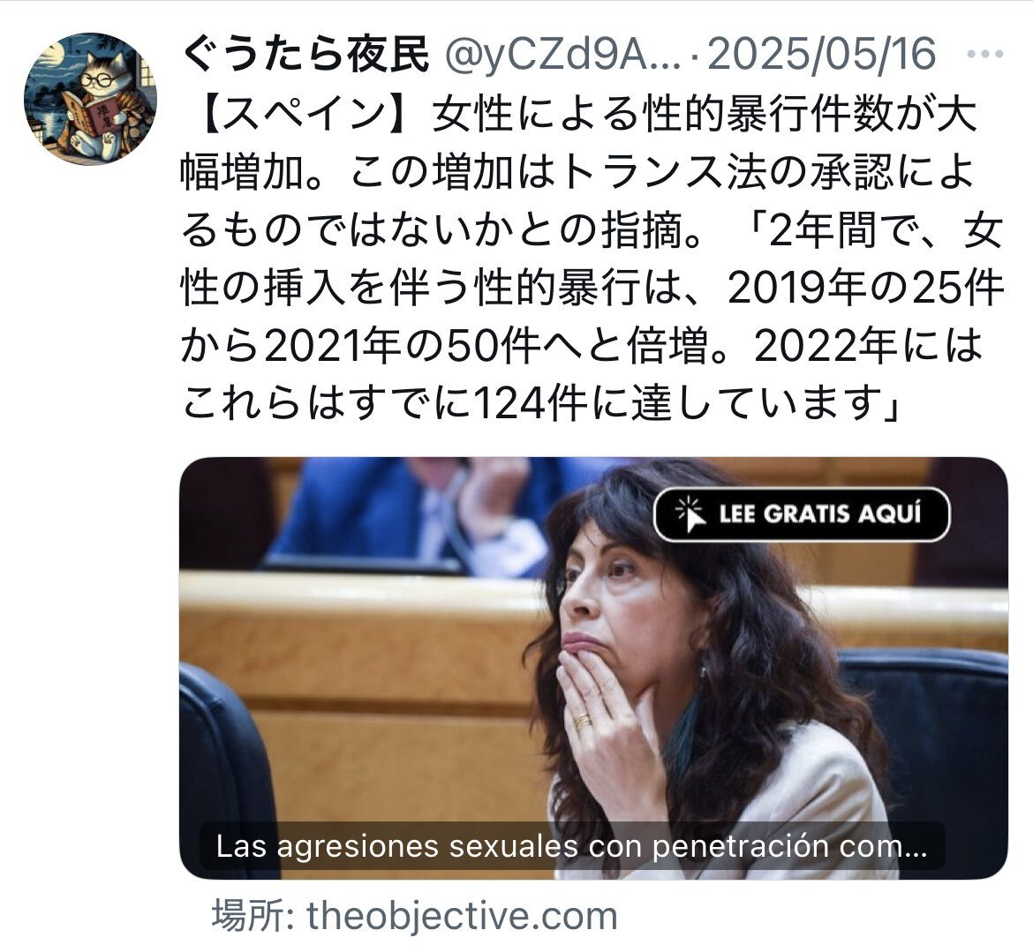Click the gold ring on the woman's hand
The width and height of the screenshot is (1033, 945).
pyautogui.click(x=583, y=722)
